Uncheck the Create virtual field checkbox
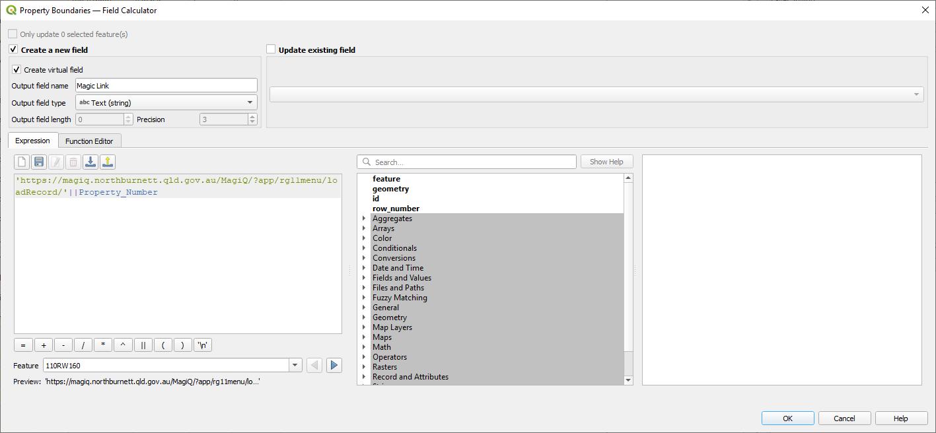 (17, 70)
